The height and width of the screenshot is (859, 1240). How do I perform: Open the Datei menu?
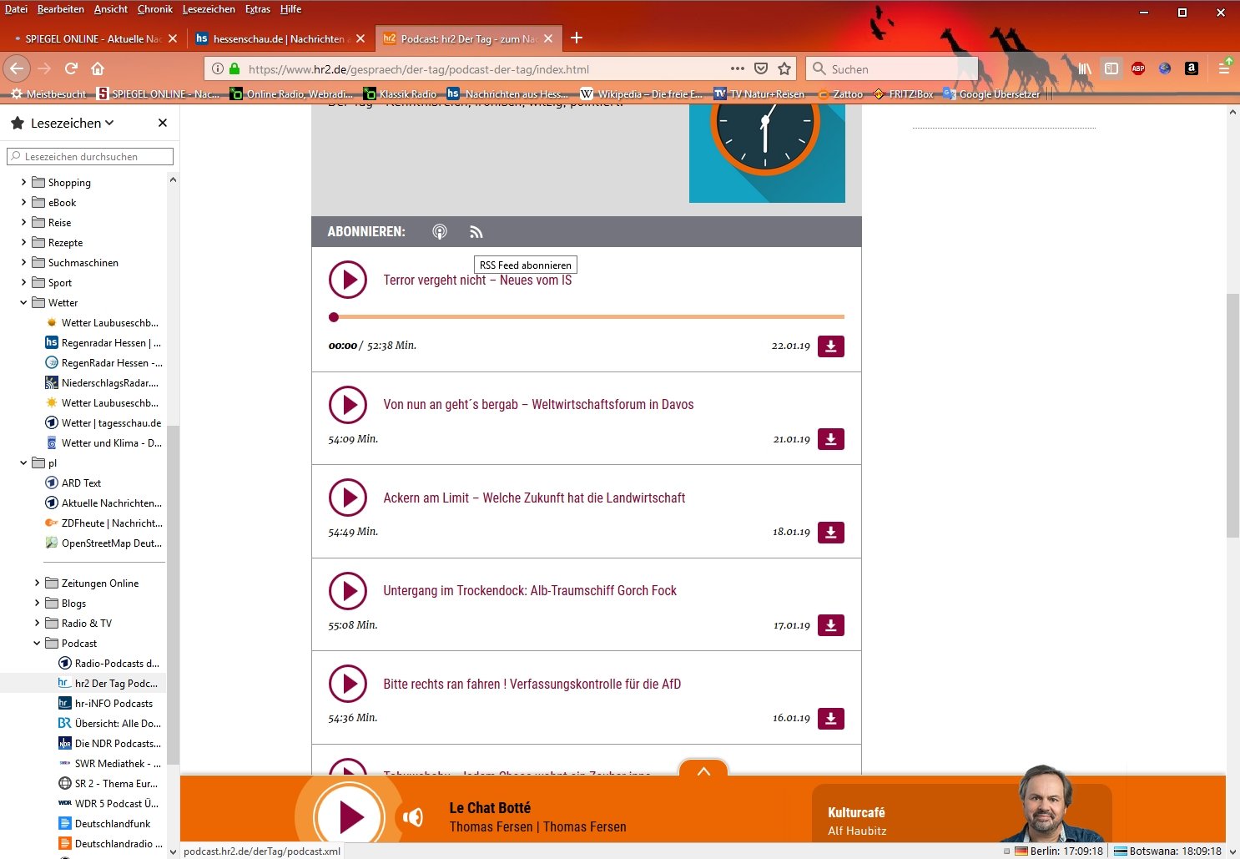click(x=16, y=9)
